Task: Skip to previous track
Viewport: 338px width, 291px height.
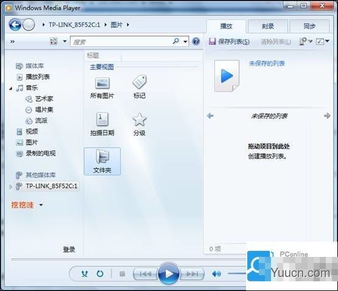Action: (146, 274)
